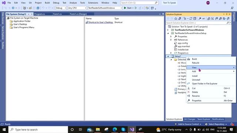Click Visual Studio icon on taskbar
237x133 pixels.
(132, 130)
